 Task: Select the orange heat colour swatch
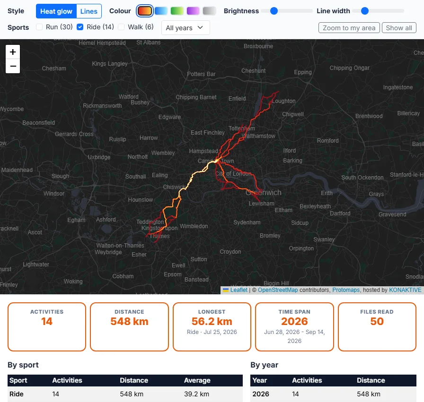(x=145, y=11)
